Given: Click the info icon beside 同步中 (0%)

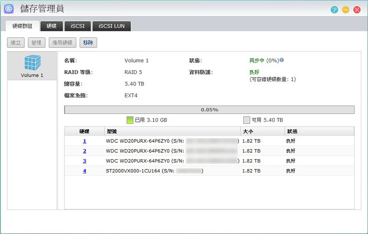Looking at the screenshot, I should [282, 60].
